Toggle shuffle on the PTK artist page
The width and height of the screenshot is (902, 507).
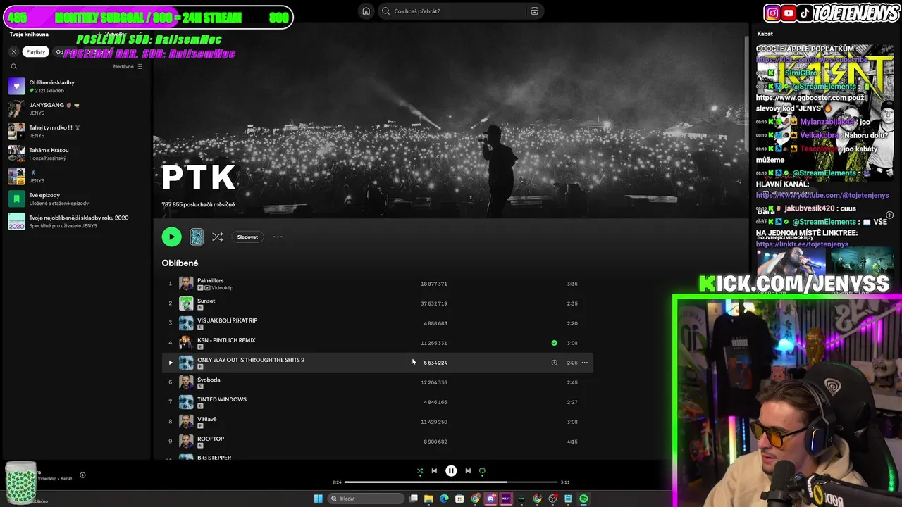tap(218, 237)
